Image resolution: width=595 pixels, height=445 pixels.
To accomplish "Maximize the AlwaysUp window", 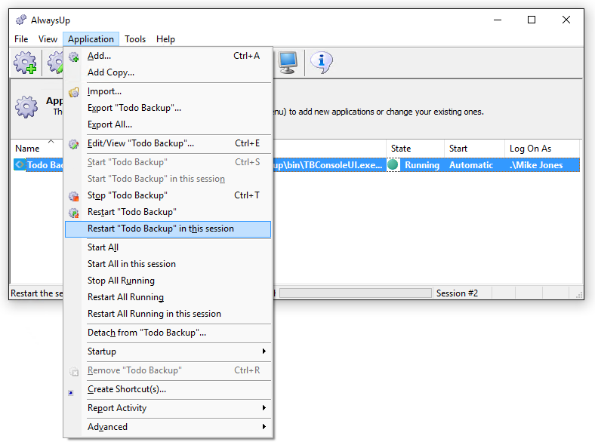I will coord(532,20).
